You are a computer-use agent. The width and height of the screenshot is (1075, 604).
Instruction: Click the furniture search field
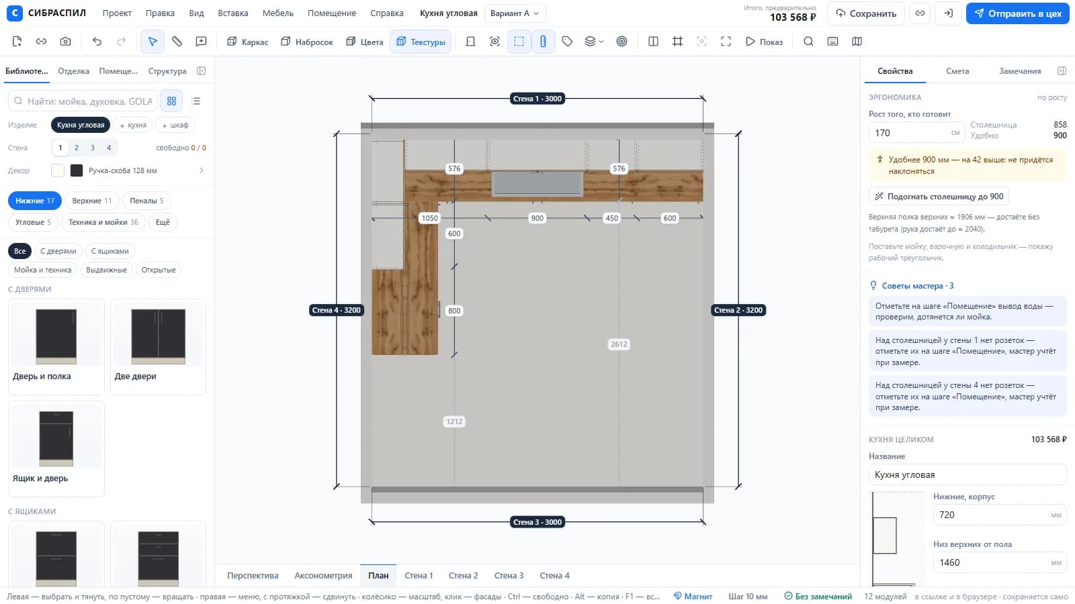tap(83, 101)
